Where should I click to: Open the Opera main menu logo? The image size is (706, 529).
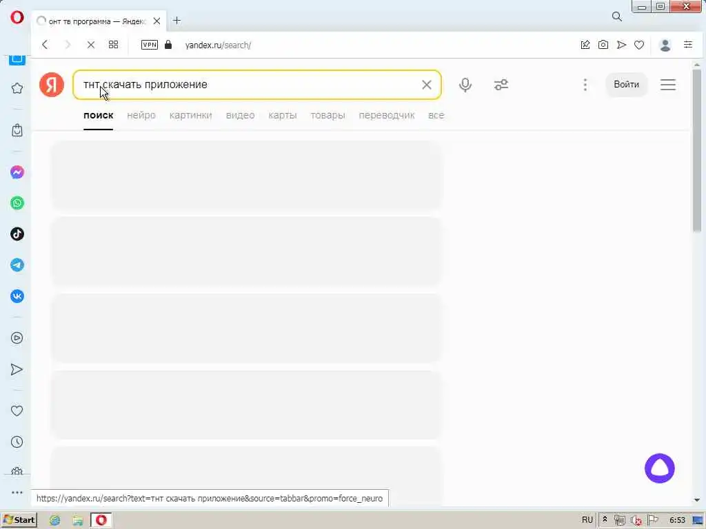point(17,17)
